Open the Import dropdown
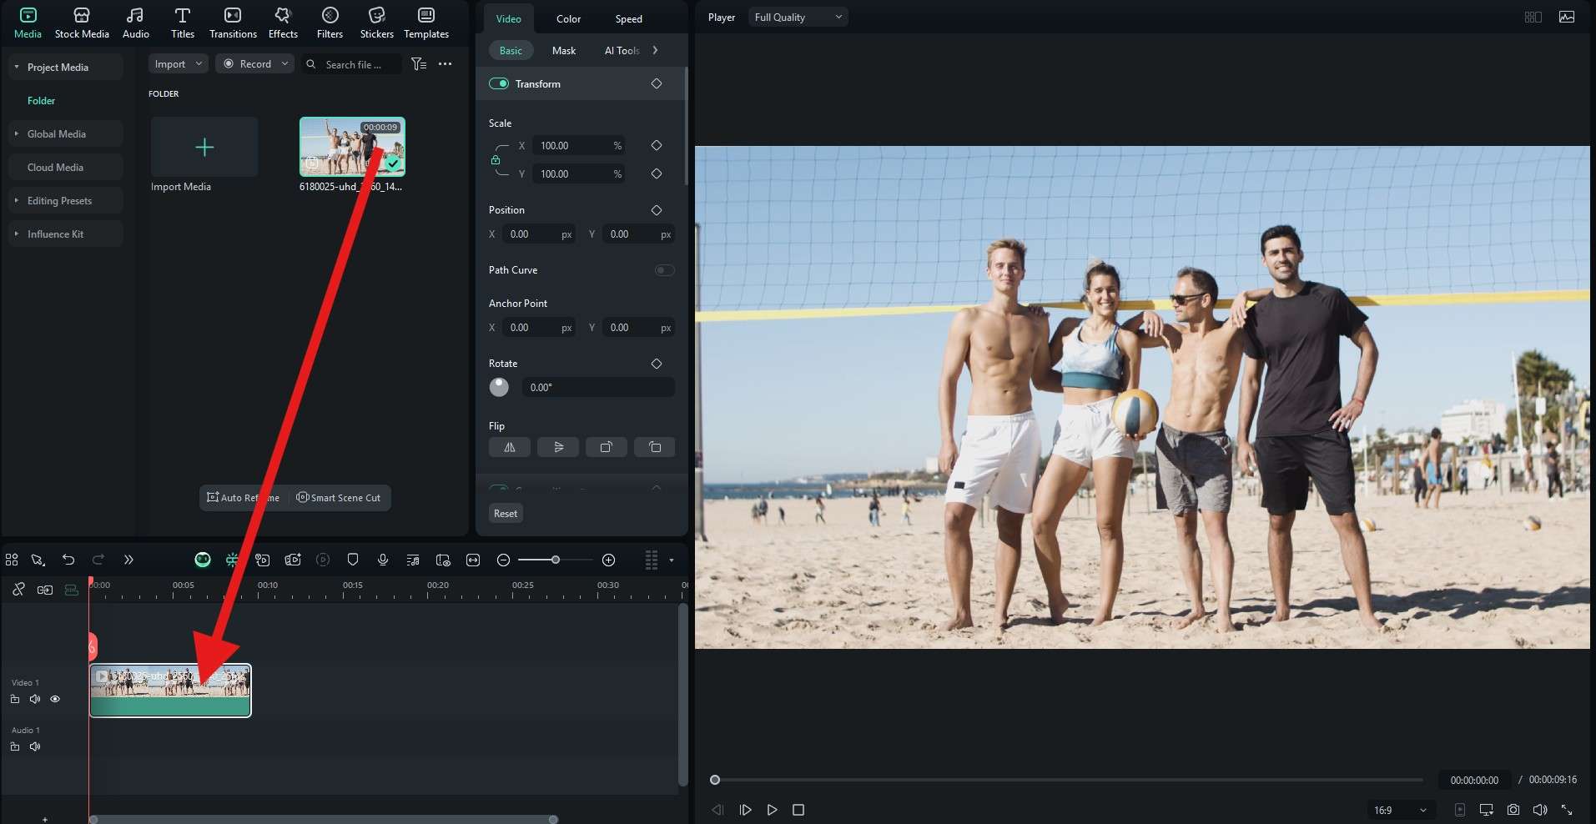 coord(179,64)
